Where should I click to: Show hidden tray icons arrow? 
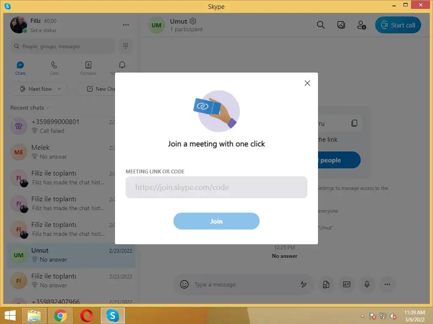pos(362,316)
